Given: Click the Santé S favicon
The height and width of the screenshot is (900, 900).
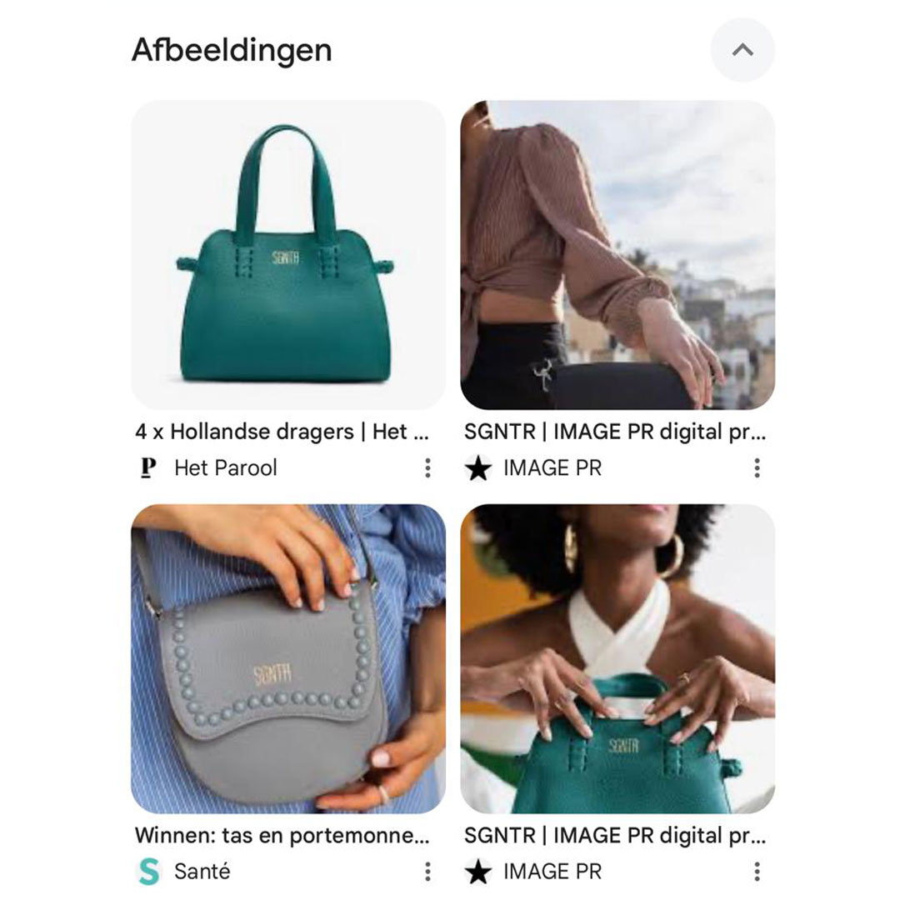Looking at the screenshot, I should [x=149, y=872].
